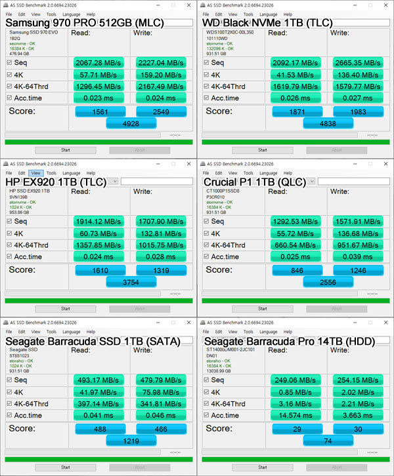This screenshot has width=394, height=476.
Task: Click total score 4838 in WD Black window
Action: 328,123
